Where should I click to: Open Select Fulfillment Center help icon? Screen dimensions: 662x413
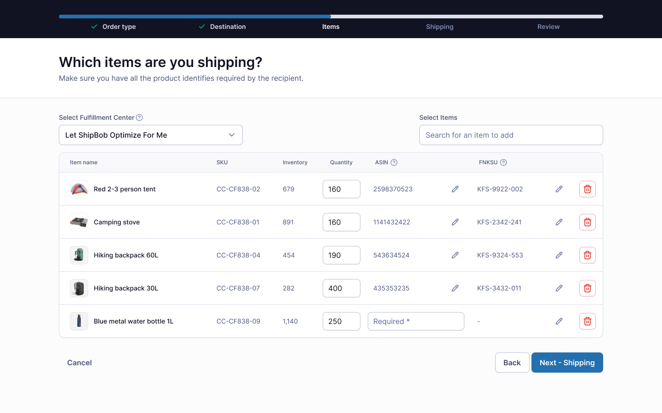pyautogui.click(x=139, y=117)
